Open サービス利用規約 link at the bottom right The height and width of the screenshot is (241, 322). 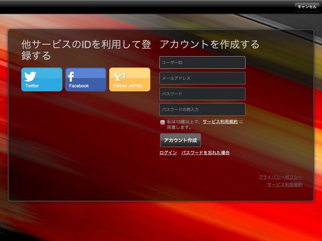tap(285, 185)
